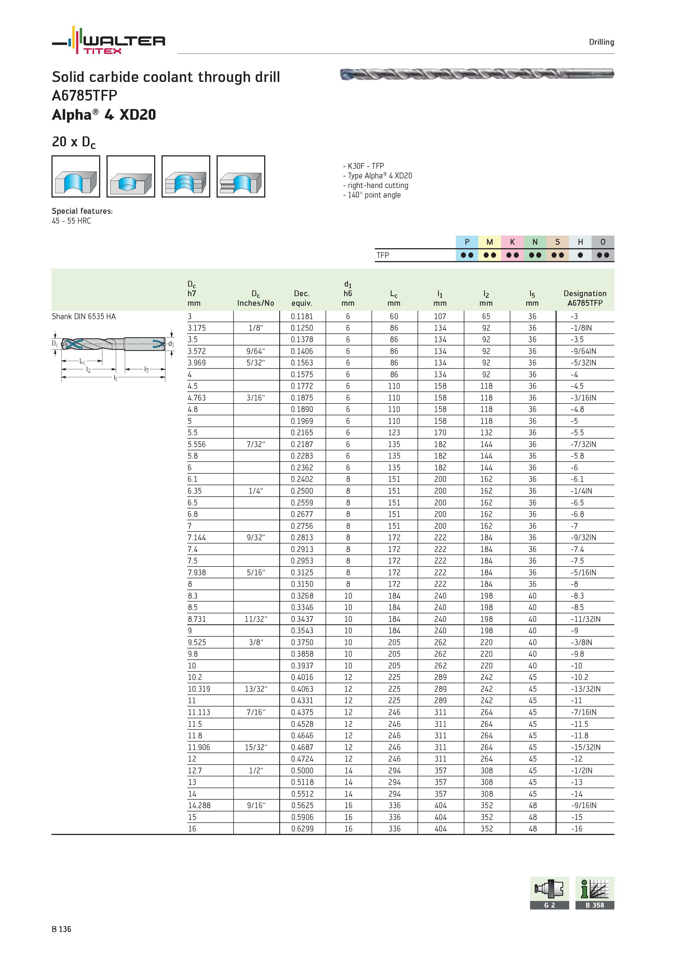Click the diameter value '3.175'
The height and width of the screenshot is (961, 679).
197,328
